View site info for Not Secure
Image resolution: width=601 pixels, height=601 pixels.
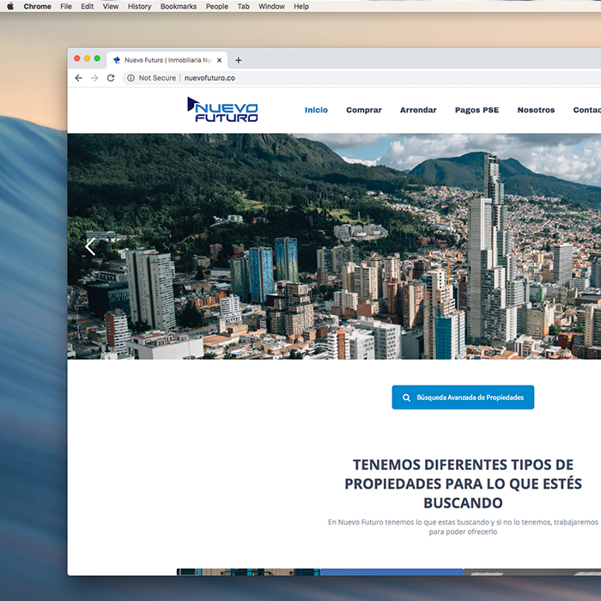[x=131, y=78]
